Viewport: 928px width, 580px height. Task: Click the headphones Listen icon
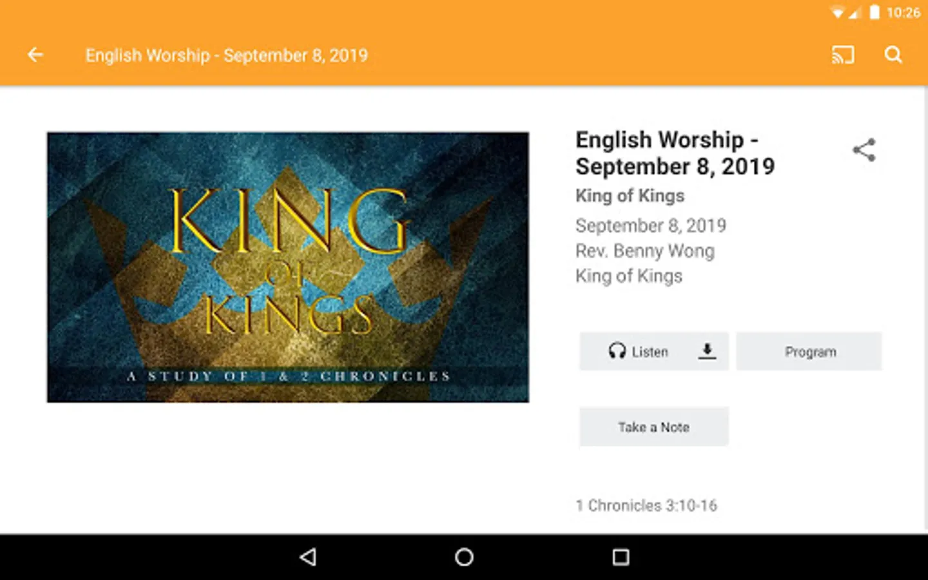(x=617, y=351)
